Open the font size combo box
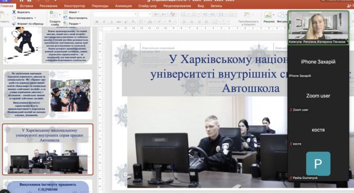The height and width of the screenshot is (193, 354). point(145,15)
